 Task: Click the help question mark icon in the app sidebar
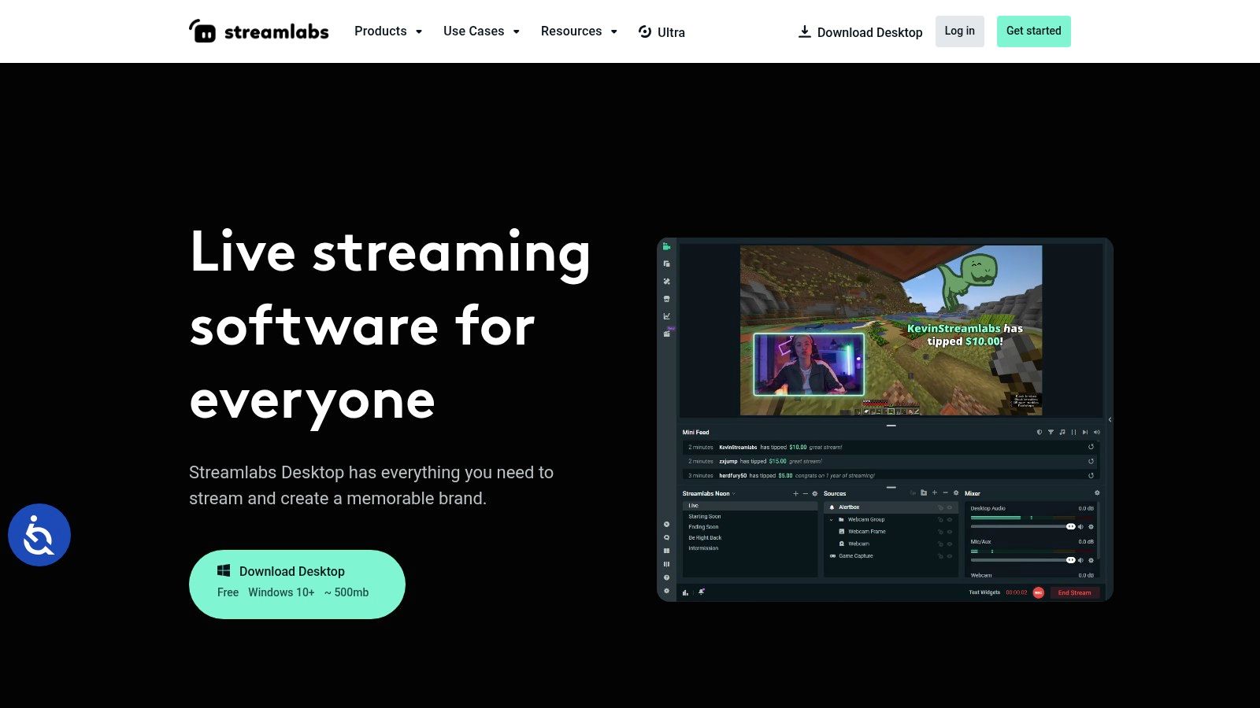click(x=666, y=577)
